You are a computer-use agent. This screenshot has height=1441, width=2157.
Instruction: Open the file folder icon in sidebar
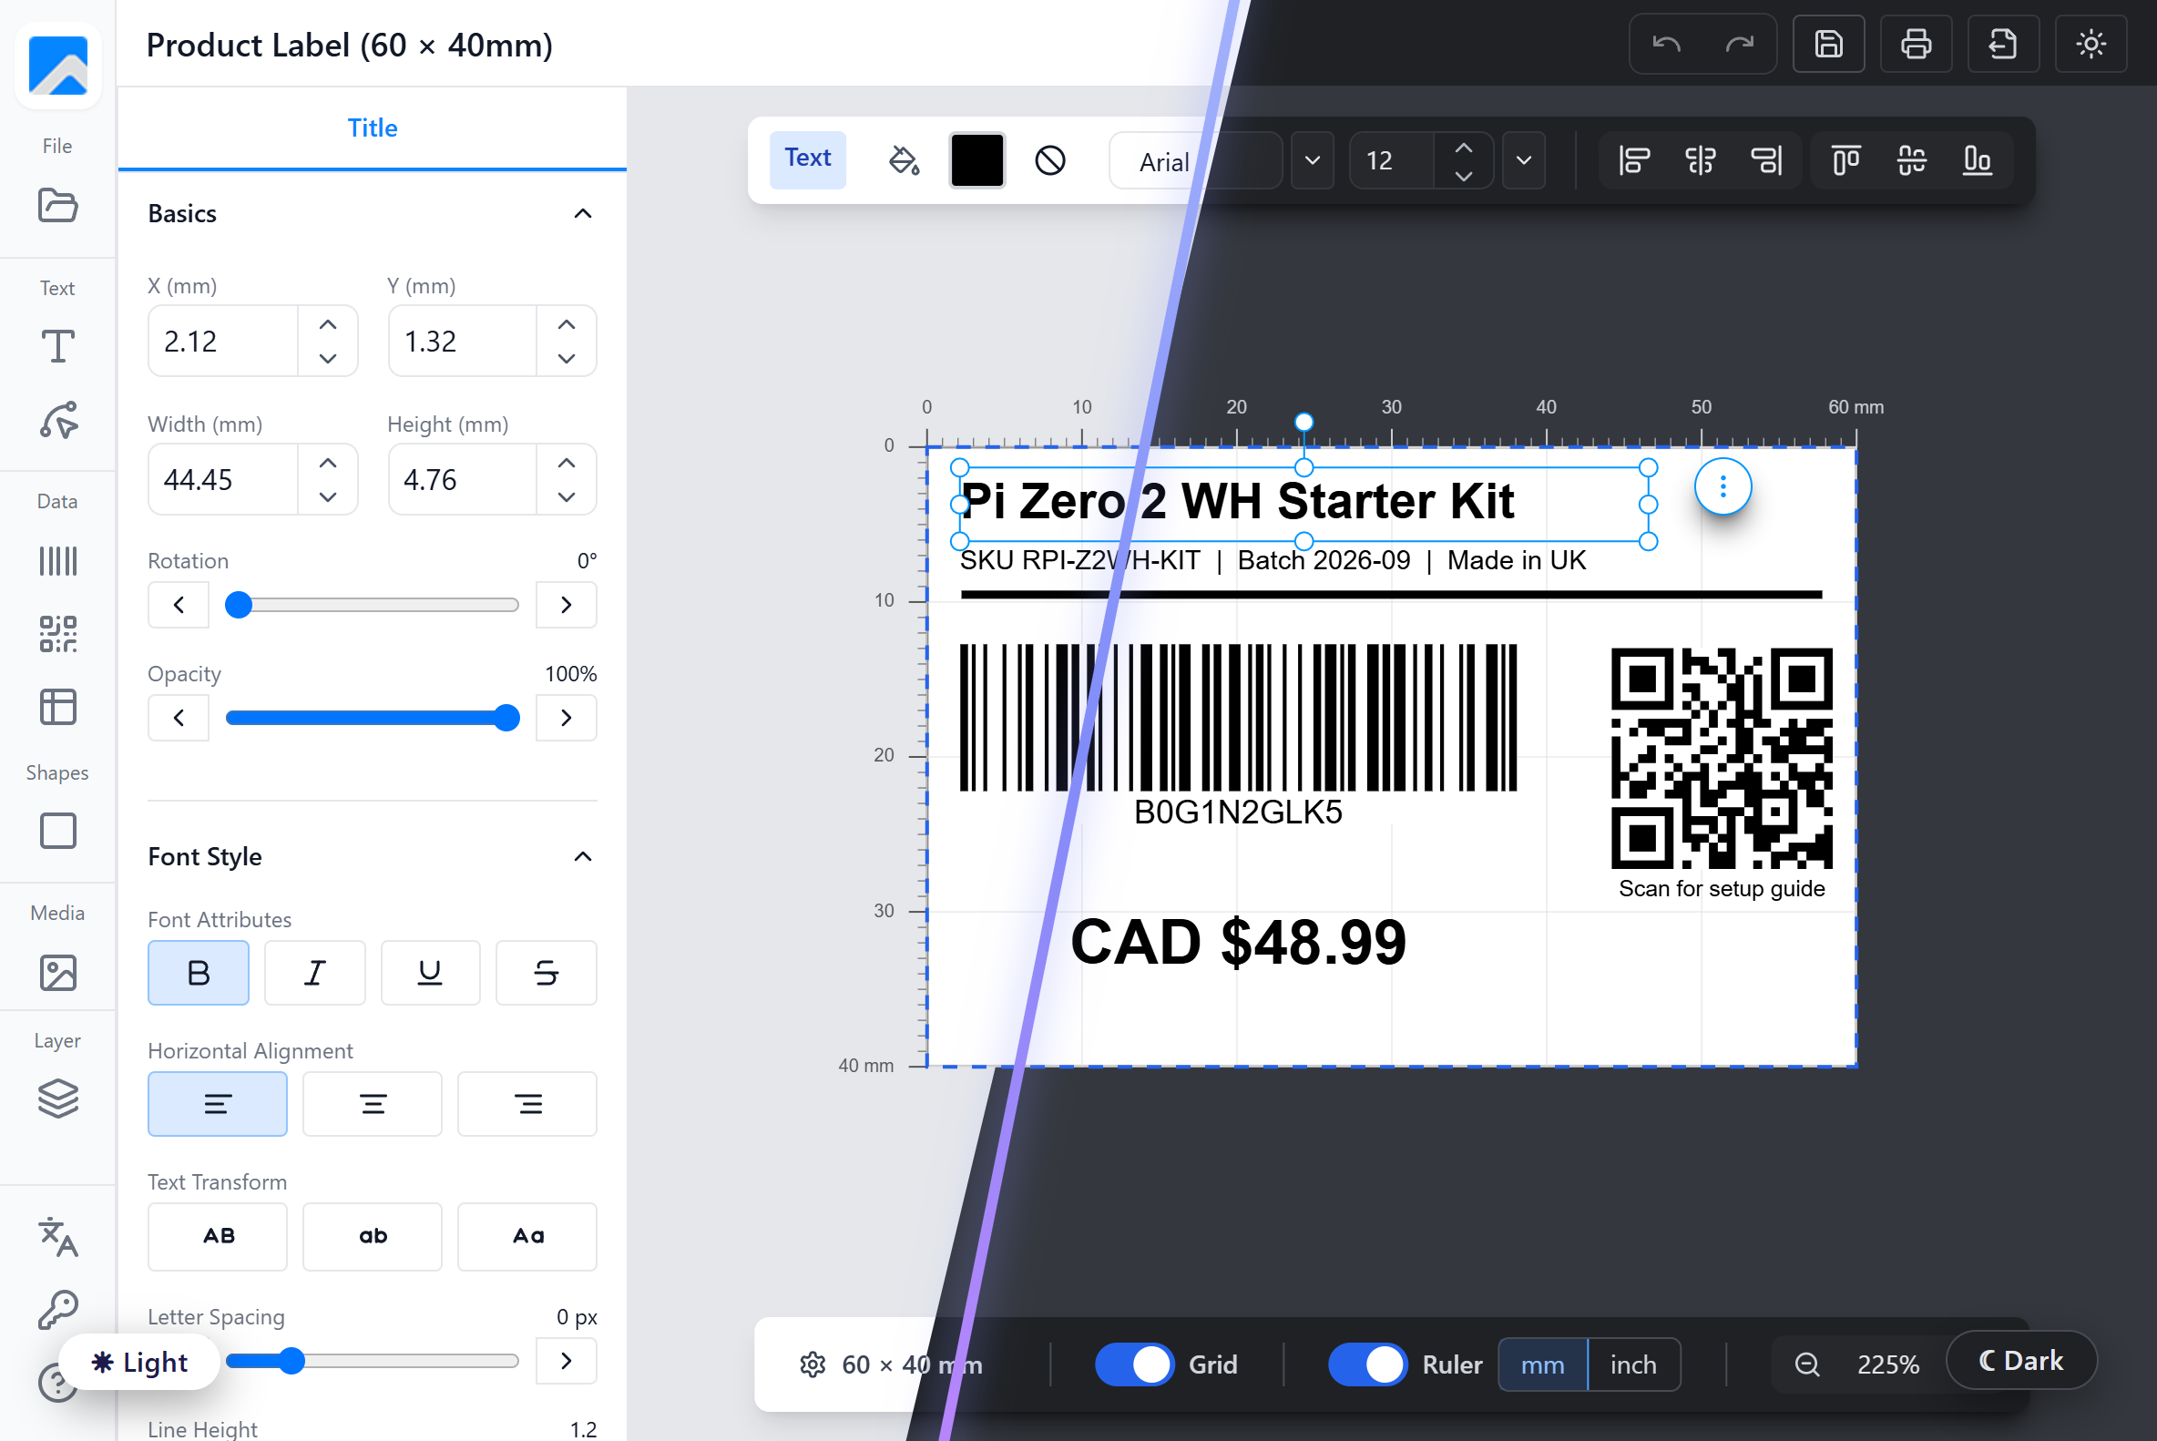click(x=57, y=205)
